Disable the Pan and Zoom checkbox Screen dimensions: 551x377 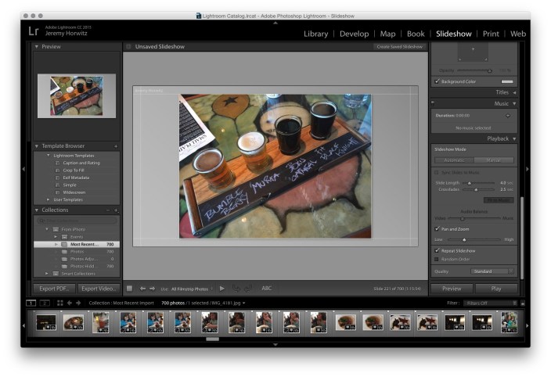tap(437, 229)
